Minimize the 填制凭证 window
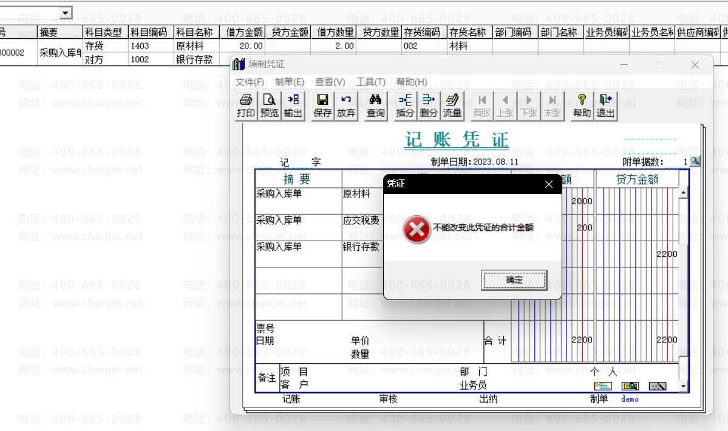728x431 pixels. point(624,65)
